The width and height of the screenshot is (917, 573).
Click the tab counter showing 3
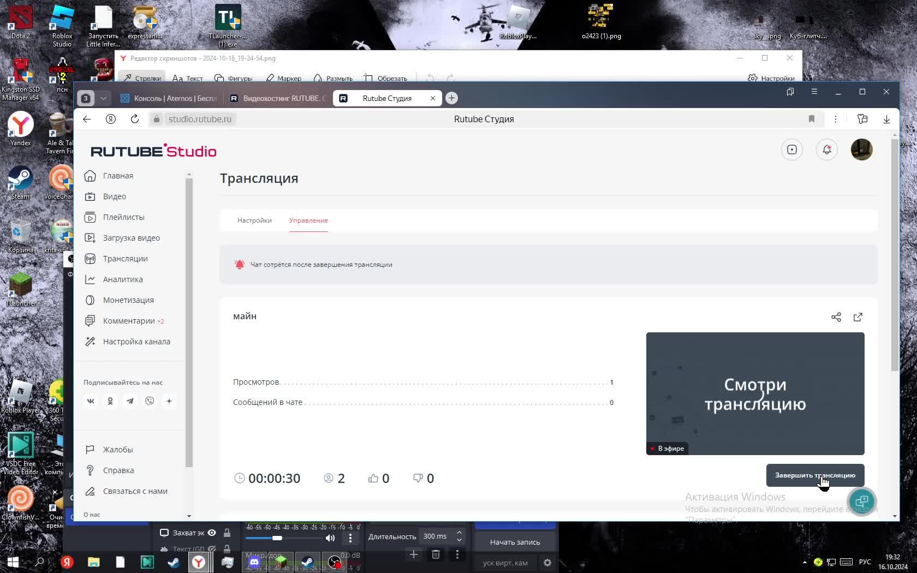click(x=86, y=98)
